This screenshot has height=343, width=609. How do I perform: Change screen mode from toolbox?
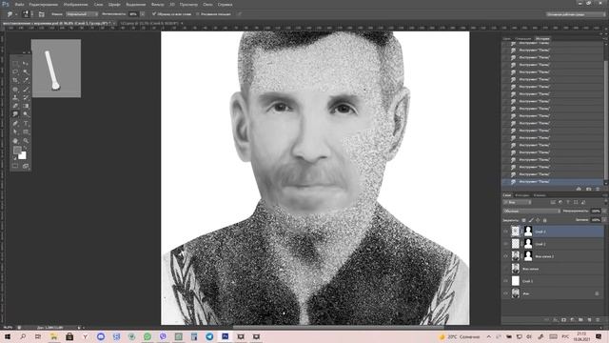click(26, 166)
